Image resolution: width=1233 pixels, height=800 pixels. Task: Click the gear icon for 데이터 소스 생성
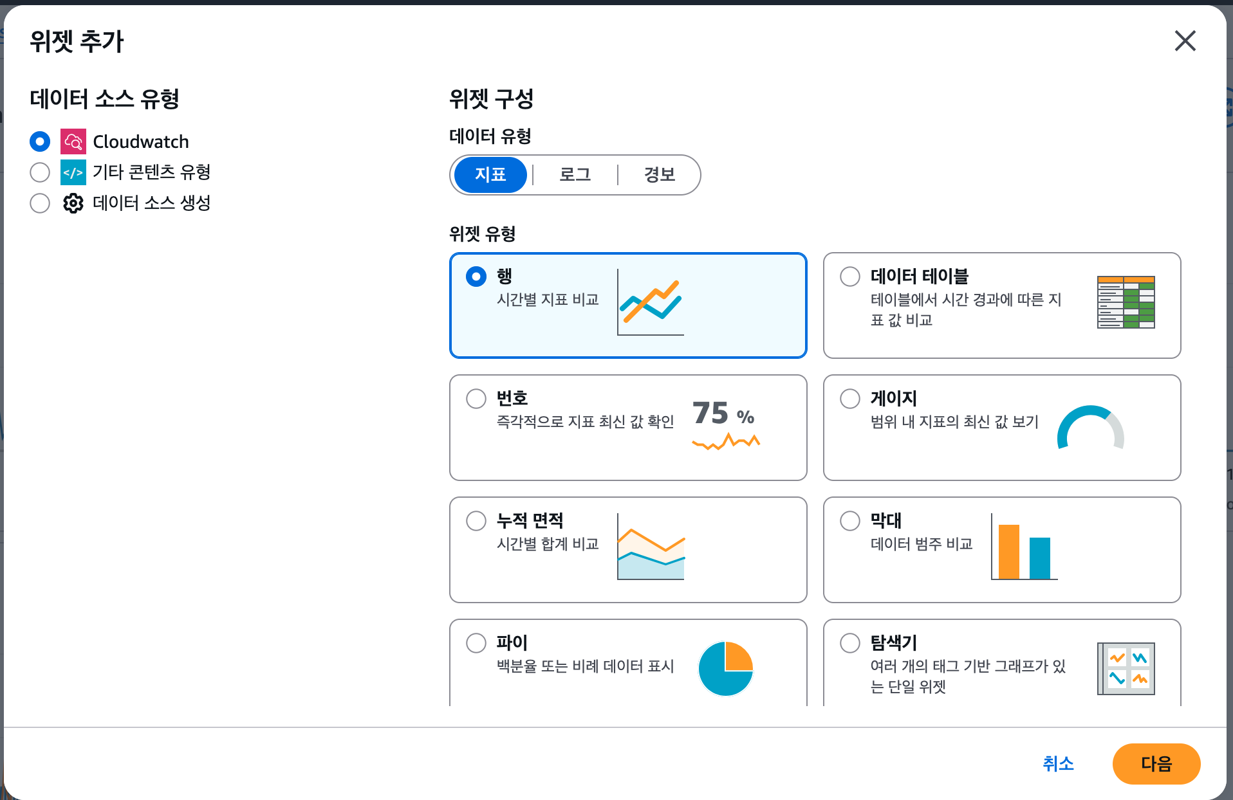tap(73, 203)
